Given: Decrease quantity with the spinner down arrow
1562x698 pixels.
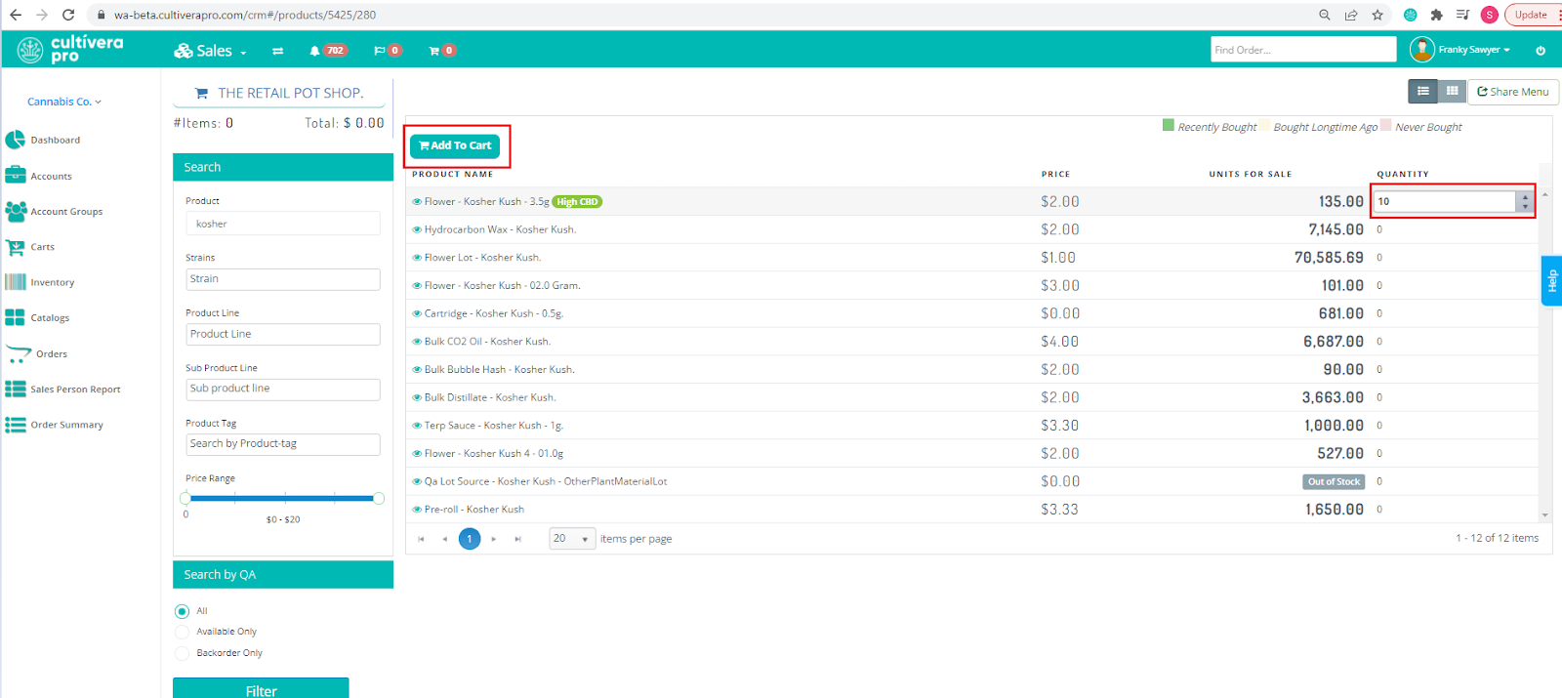Looking at the screenshot, I should click(1525, 207).
